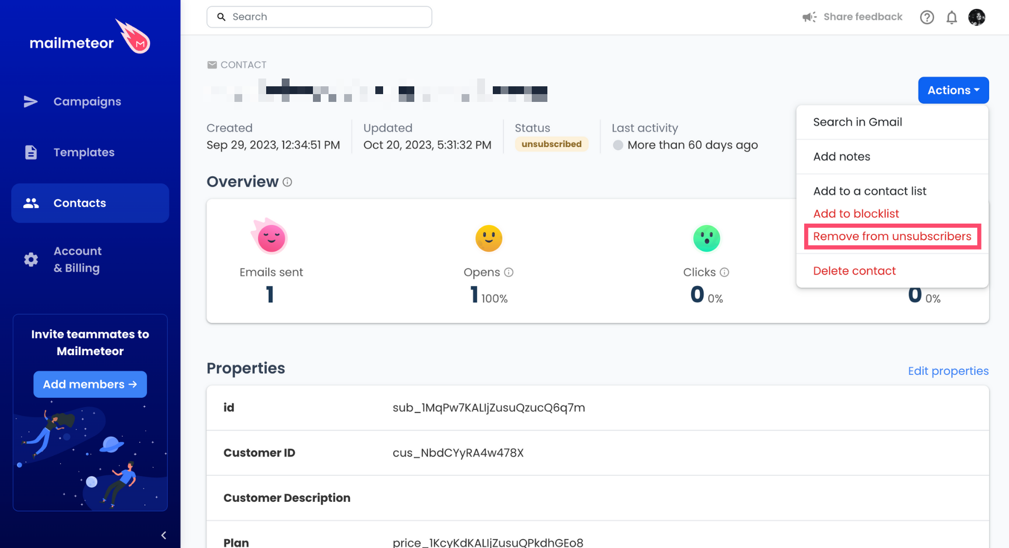Click the Clicks info icon
Image resolution: width=1009 pixels, height=548 pixels.
[725, 272]
